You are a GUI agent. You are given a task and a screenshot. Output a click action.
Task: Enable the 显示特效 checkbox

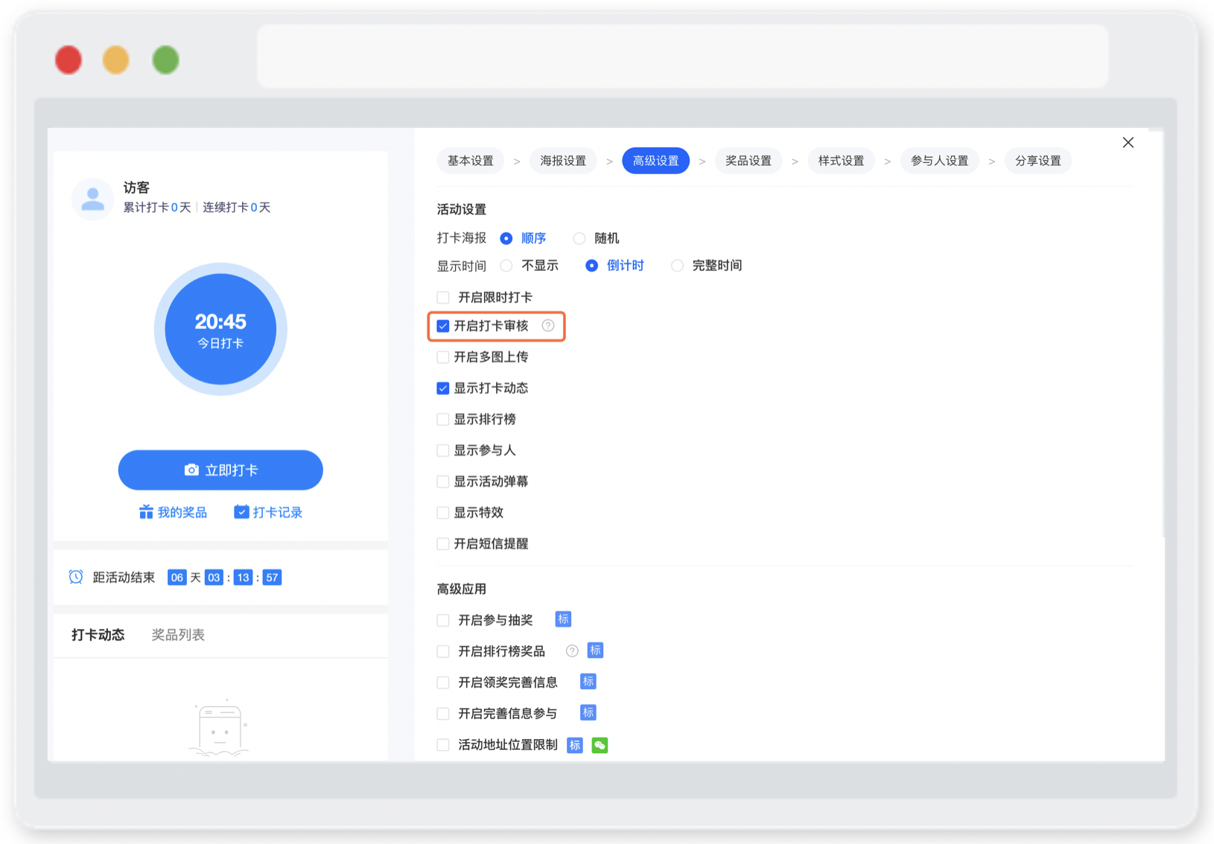(x=443, y=513)
